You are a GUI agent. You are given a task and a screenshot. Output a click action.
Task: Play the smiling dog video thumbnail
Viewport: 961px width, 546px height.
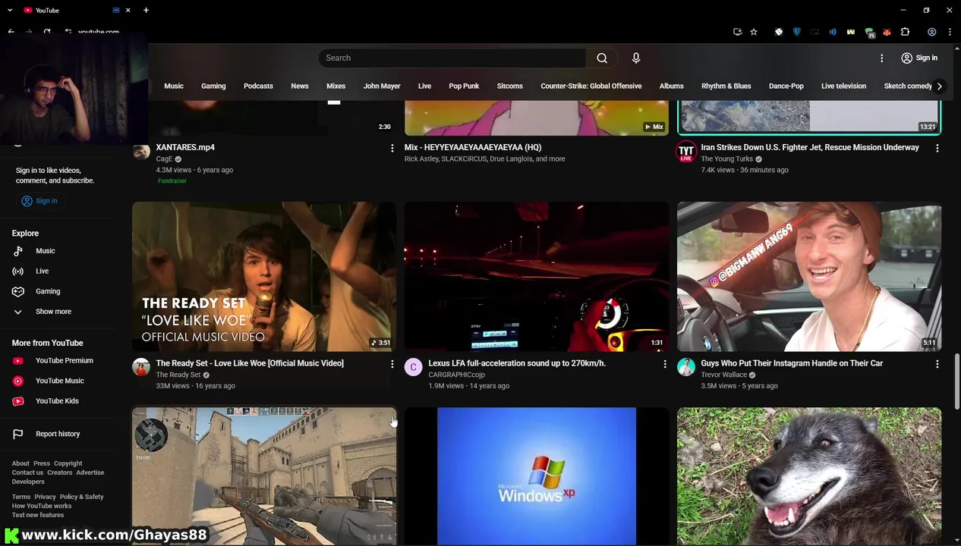click(x=809, y=476)
